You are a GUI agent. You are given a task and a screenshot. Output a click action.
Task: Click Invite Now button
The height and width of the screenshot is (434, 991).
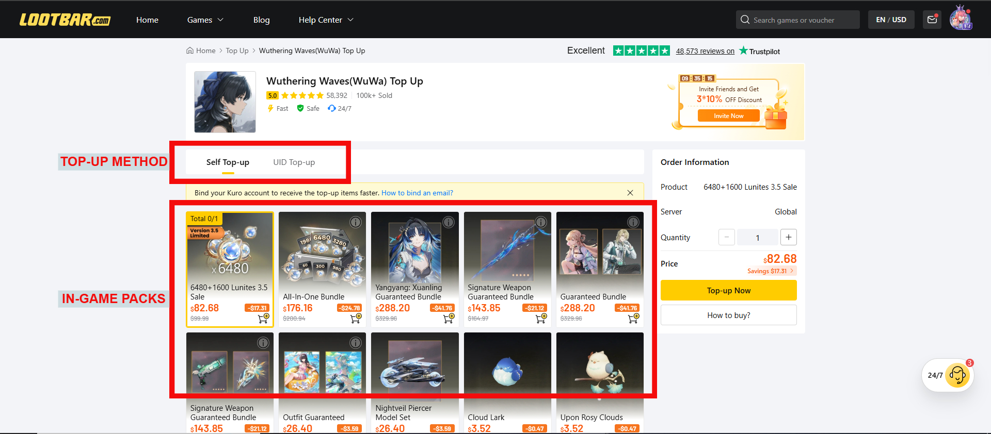(x=728, y=116)
